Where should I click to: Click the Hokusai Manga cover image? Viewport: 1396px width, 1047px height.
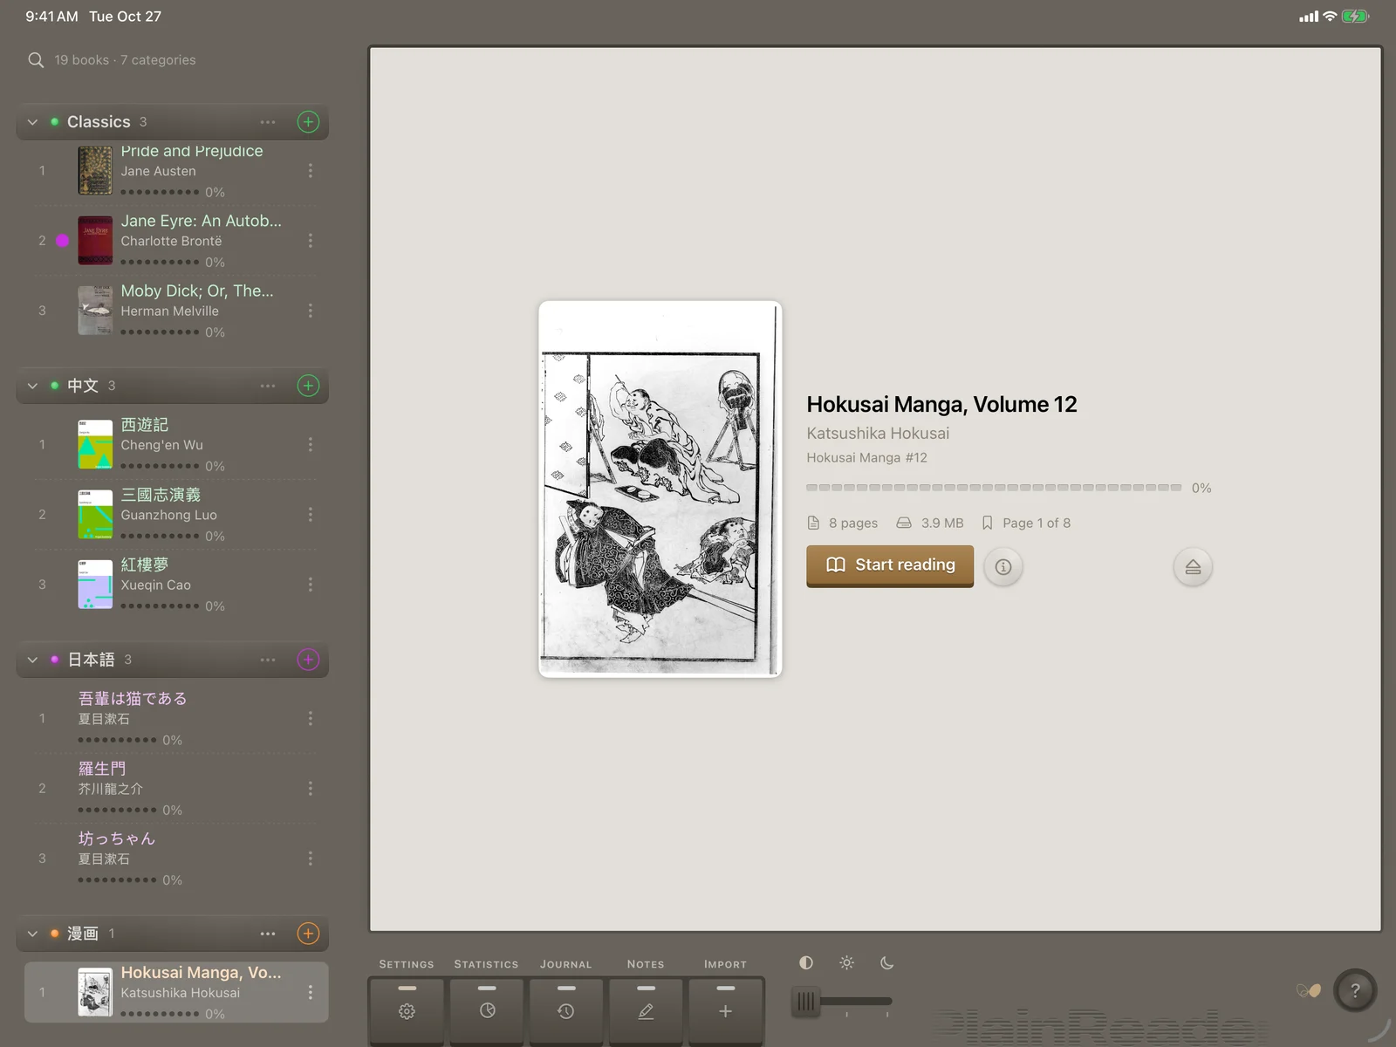click(x=660, y=489)
